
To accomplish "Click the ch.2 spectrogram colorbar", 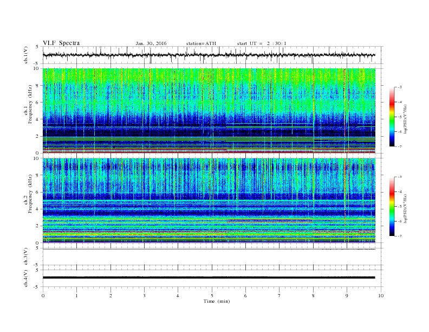I will click(x=392, y=207).
